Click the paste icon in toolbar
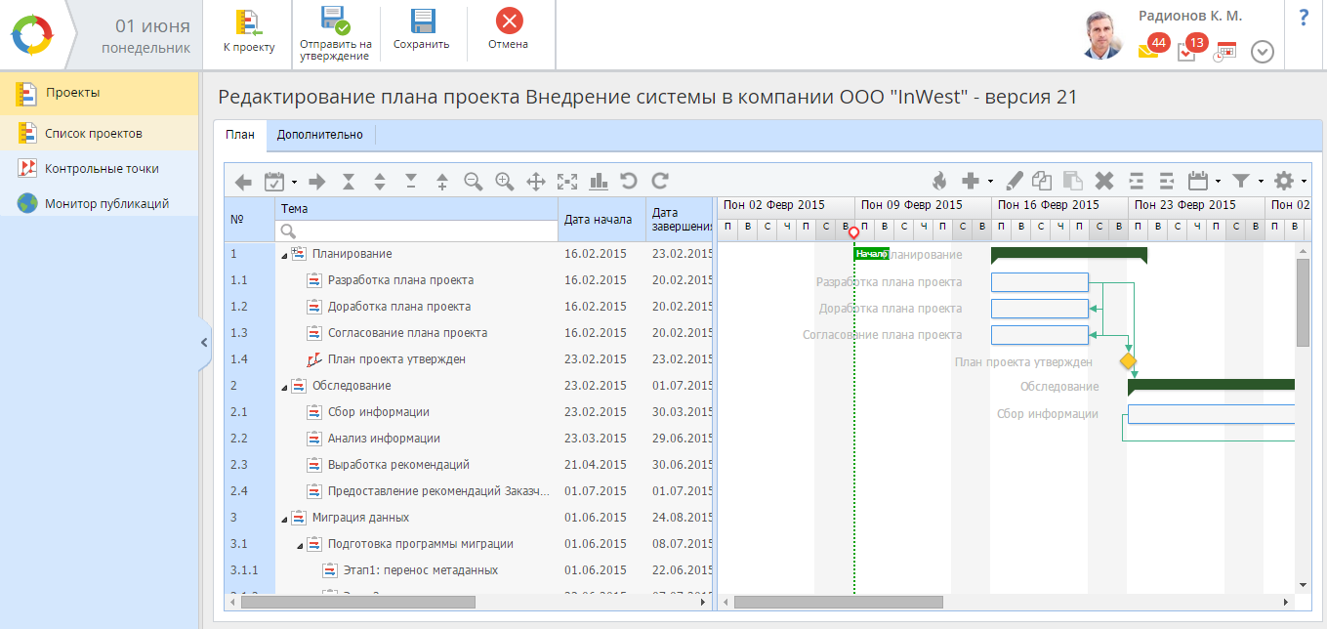Screen dimensions: 1327x629 [1073, 181]
